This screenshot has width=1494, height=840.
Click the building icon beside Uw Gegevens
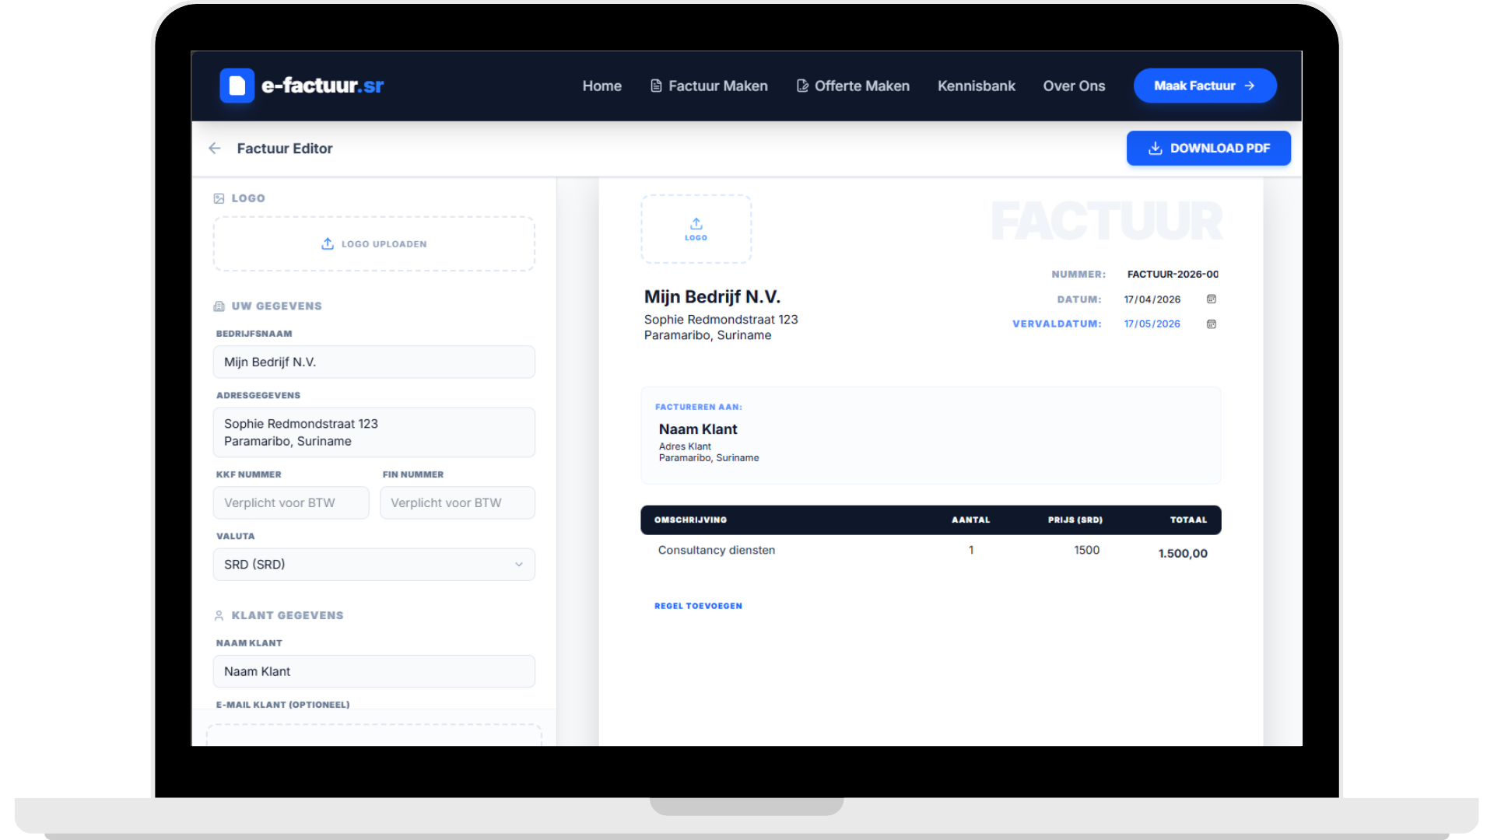[219, 306]
